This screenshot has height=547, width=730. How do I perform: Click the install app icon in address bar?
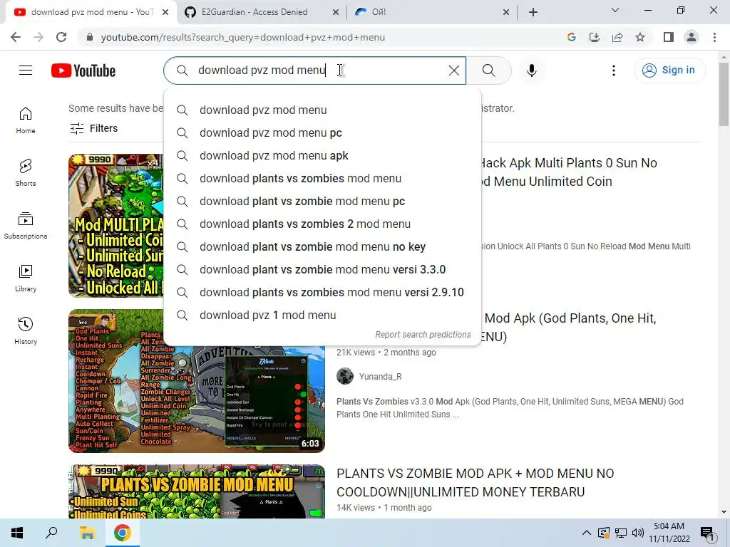pyautogui.click(x=594, y=37)
